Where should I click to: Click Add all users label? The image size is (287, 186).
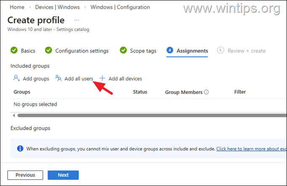point(79,79)
